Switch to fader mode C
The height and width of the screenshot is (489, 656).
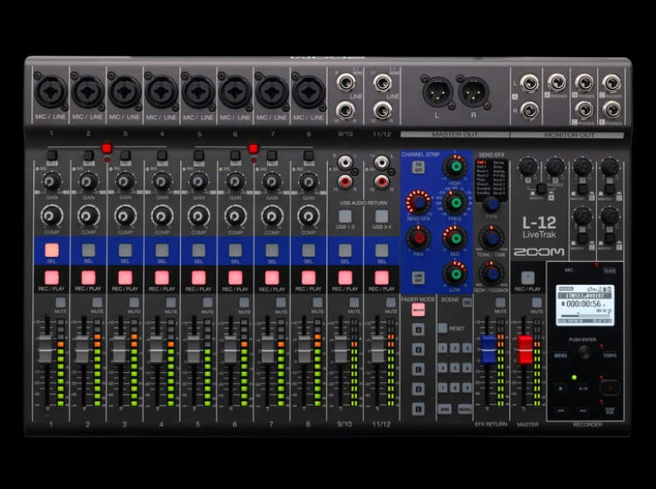tap(418, 369)
